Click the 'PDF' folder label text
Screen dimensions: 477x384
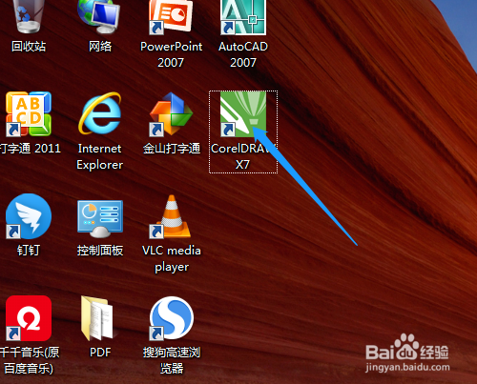(x=100, y=353)
